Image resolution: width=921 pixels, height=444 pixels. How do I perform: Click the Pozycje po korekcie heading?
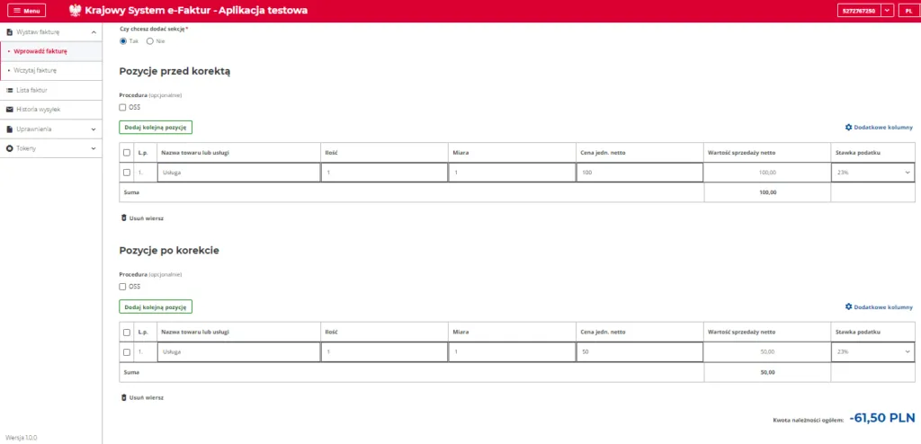click(169, 250)
